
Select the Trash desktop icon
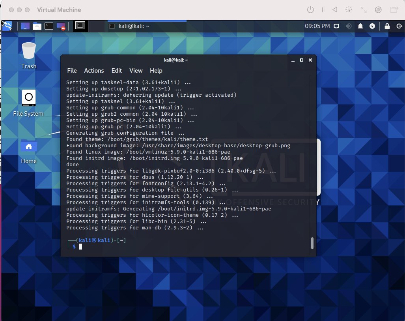pos(29,56)
